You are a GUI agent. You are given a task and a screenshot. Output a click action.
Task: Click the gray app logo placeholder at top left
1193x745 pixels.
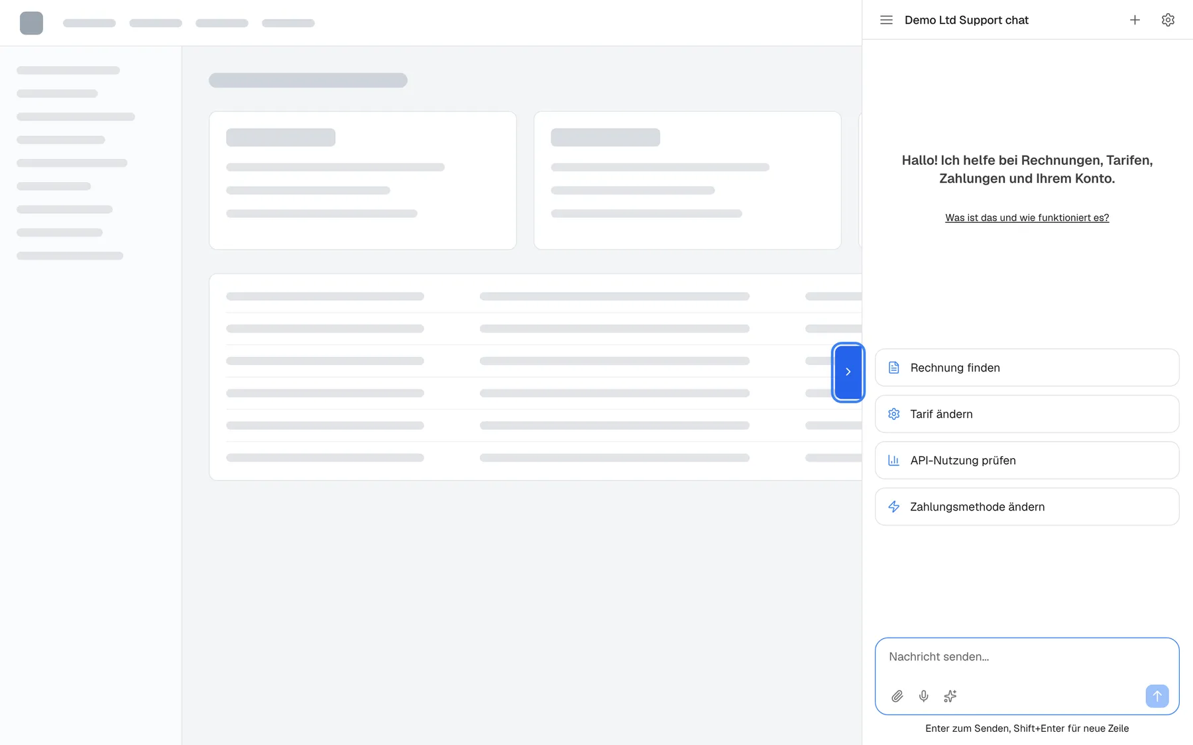coord(31,23)
